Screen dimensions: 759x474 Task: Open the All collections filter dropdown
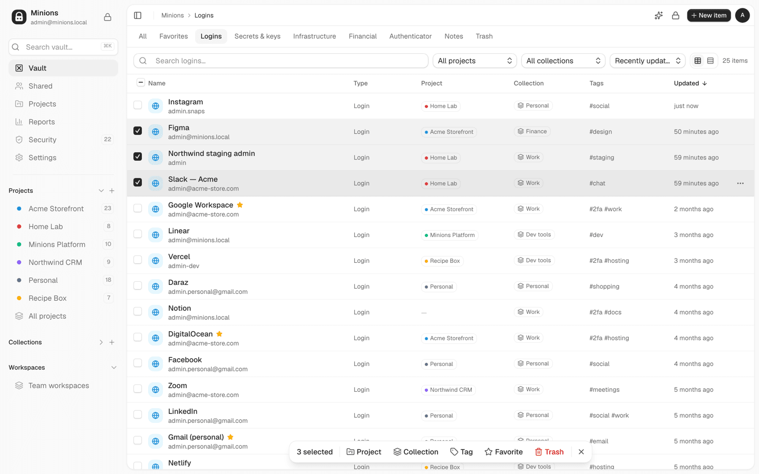pos(563,61)
